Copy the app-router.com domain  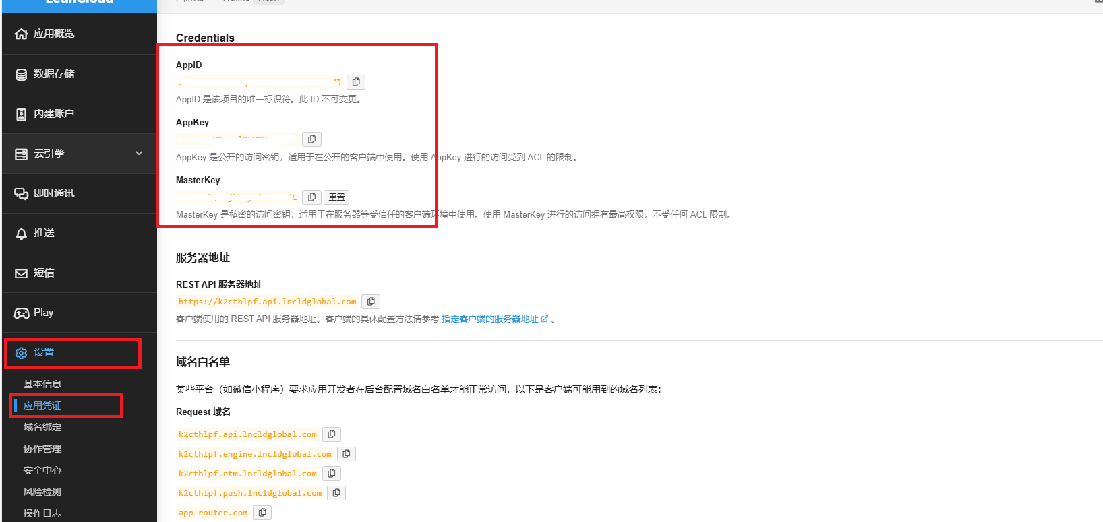262,513
